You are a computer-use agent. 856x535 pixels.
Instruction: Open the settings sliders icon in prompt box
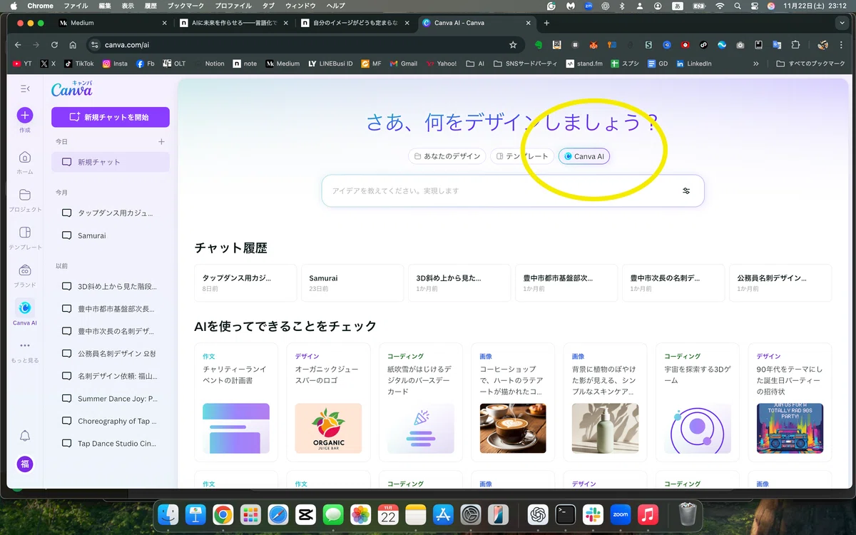(686, 191)
